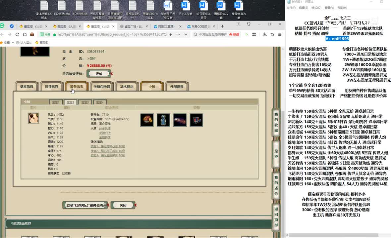Click the skin shirt icon in browser title bar
Image resolution: width=391 pixels, height=238 pixels.
(249, 24)
